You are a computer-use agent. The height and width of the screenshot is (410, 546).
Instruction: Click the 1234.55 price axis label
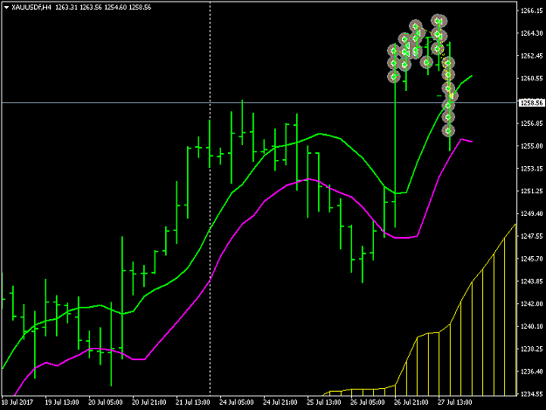pyautogui.click(x=531, y=394)
